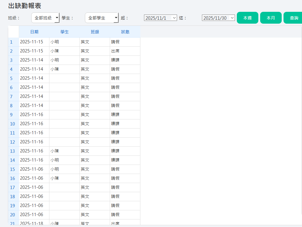
Task: Select the 2025-11-06 date cell in row 15
Action: click(x=34, y=169)
